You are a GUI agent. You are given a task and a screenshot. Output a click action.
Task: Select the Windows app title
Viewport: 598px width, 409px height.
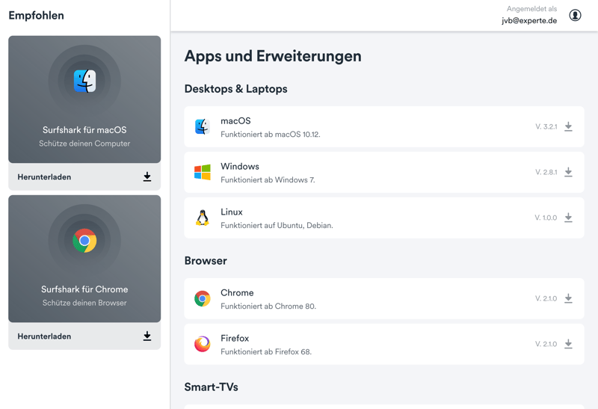pyautogui.click(x=240, y=167)
